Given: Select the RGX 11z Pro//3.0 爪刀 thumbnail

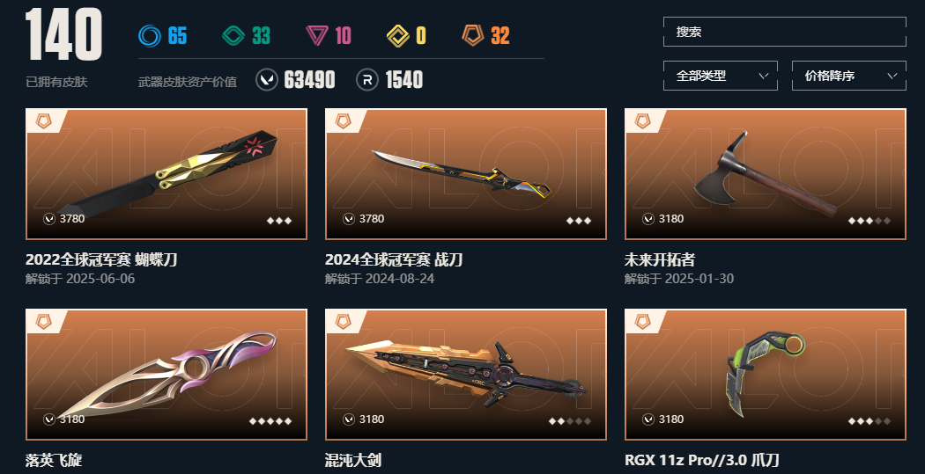Looking at the screenshot, I should tap(766, 375).
